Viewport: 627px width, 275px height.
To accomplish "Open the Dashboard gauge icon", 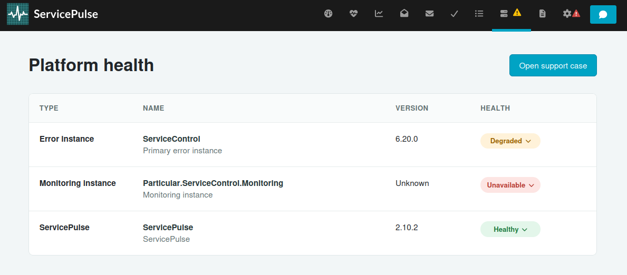I will pyautogui.click(x=329, y=14).
